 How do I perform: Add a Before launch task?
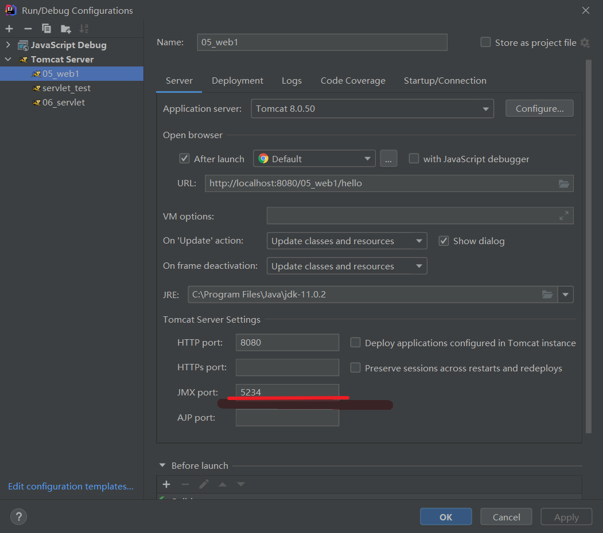166,484
